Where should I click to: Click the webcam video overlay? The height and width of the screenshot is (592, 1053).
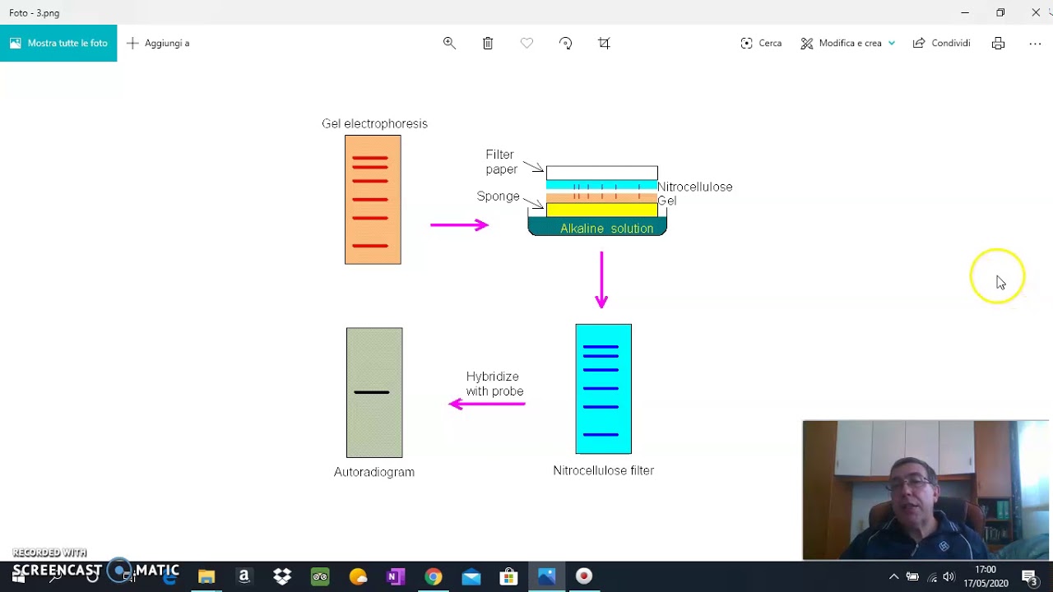[925, 490]
